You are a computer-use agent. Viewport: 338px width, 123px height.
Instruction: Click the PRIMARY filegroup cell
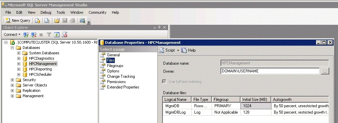point(226,106)
